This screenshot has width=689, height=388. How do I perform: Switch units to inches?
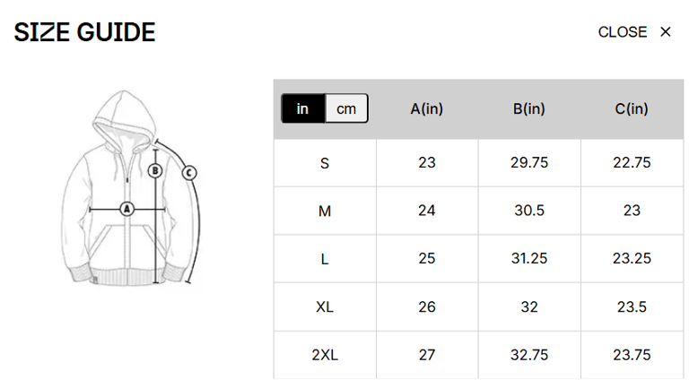coord(303,109)
